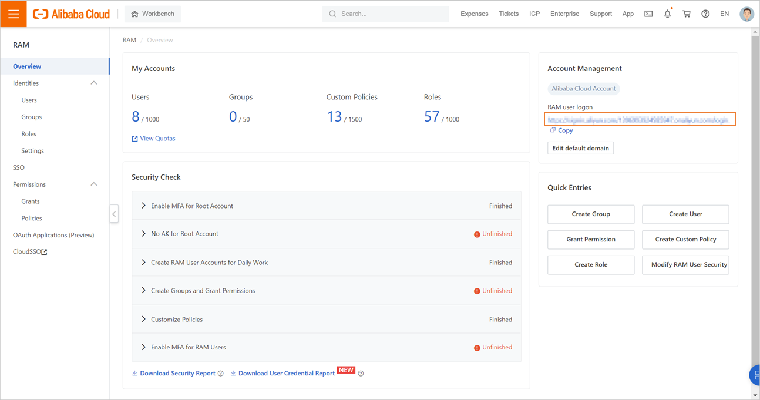Open the blue floating assistant button

(755, 375)
